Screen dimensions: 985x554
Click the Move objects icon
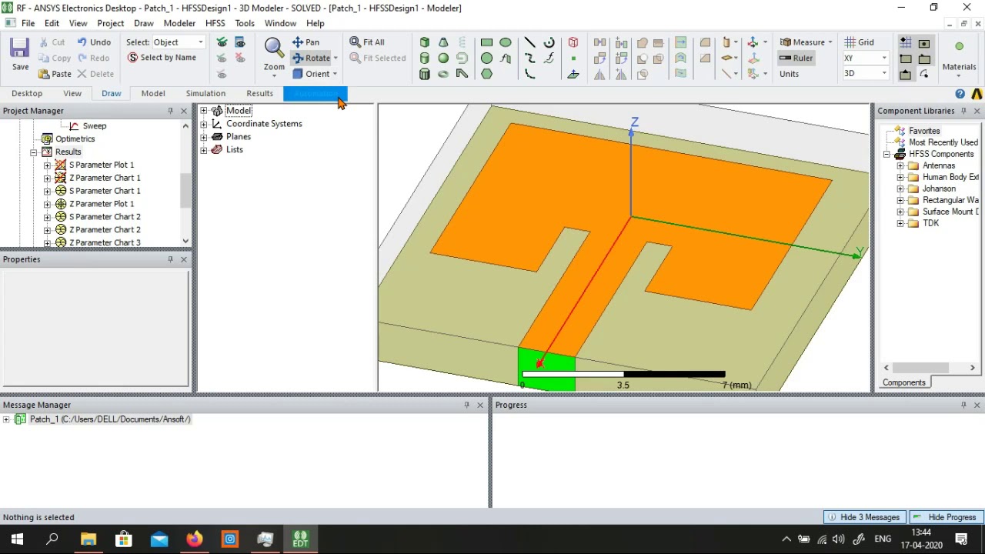pos(600,42)
